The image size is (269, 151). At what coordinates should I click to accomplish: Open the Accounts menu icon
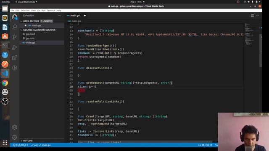point(15,127)
